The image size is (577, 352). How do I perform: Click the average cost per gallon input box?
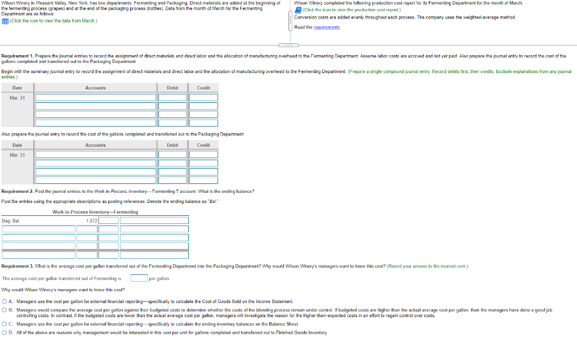[x=139, y=278]
